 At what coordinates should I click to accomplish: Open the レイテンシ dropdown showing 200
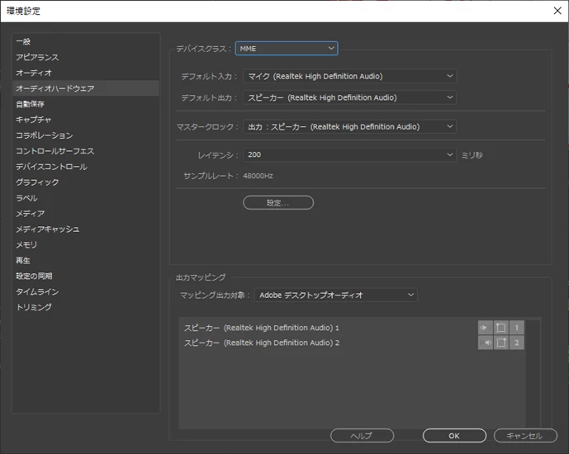coord(349,155)
